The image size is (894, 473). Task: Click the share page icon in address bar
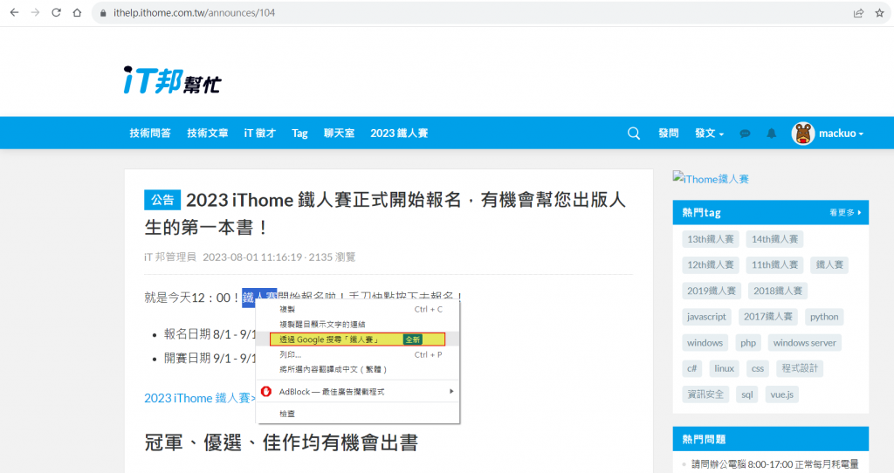tap(858, 13)
